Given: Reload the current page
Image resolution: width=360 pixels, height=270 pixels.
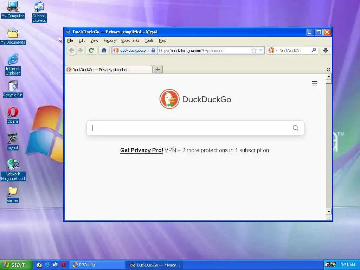Looking at the screenshot, I should tap(91, 50).
